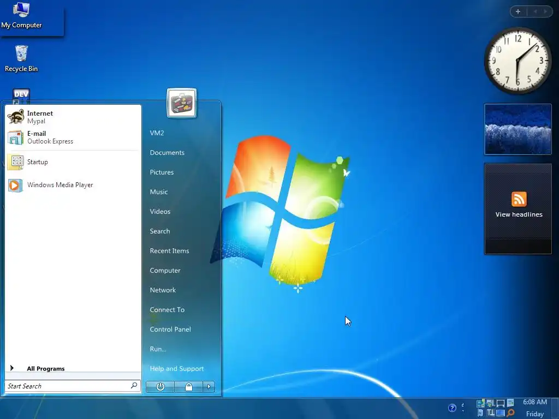Image resolution: width=559 pixels, height=419 pixels.
Task: Click the blue monitor tray icon
Action: [x=501, y=413]
